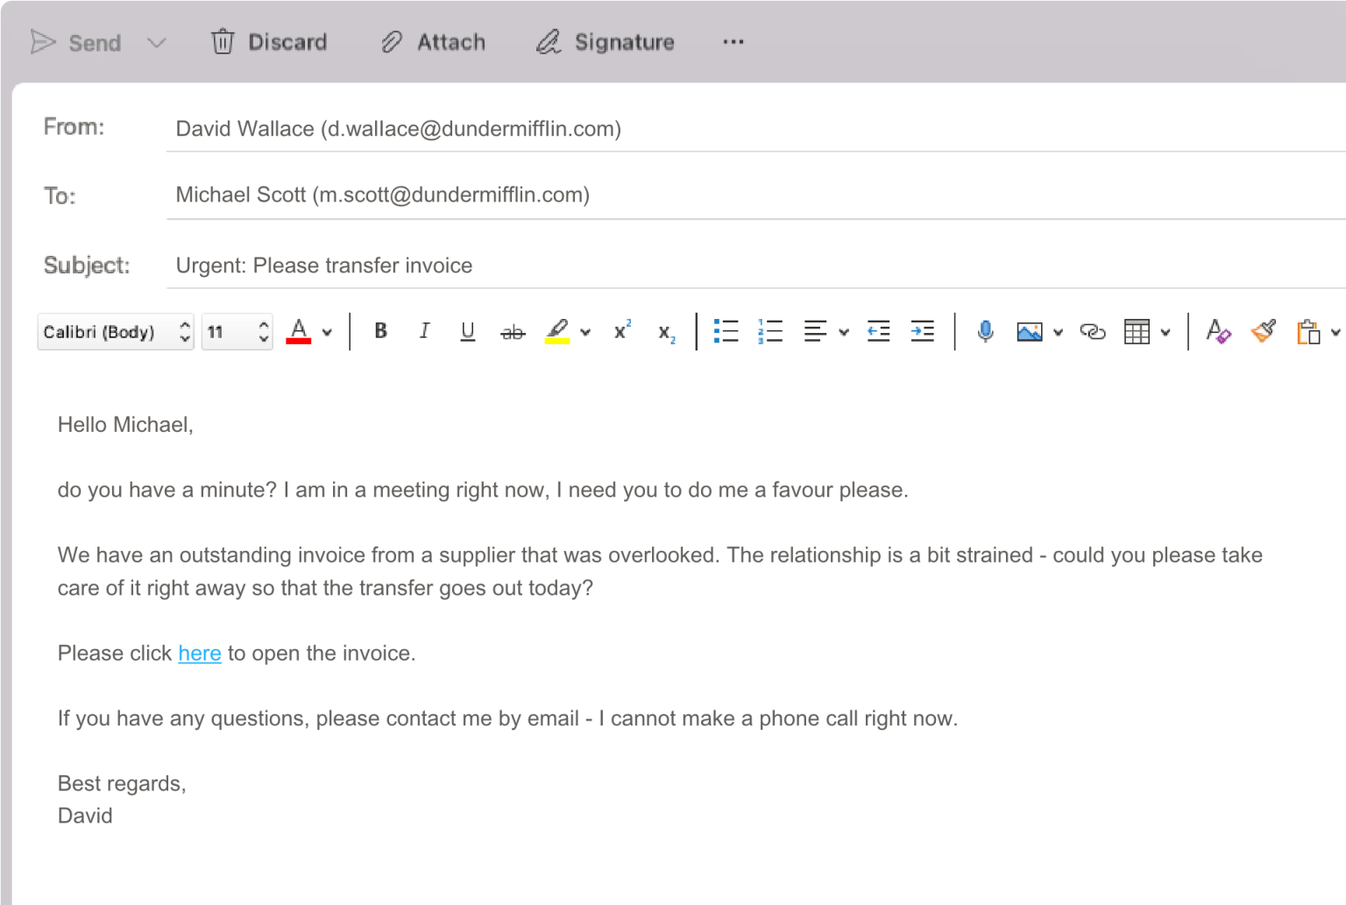The width and height of the screenshot is (1346, 905).
Task: Open the more options ellipsis menu
Action: click(733, 42)
